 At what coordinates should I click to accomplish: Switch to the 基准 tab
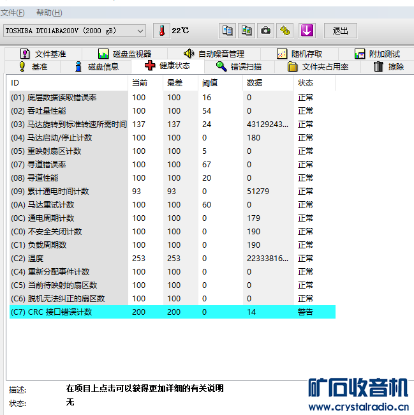coord(33,66)
